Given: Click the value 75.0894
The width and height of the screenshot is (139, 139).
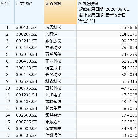Looking at the screenshot, I should point(129,48).
